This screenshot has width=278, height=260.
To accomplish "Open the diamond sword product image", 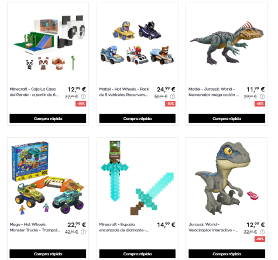I will click(x=138, y=177).
